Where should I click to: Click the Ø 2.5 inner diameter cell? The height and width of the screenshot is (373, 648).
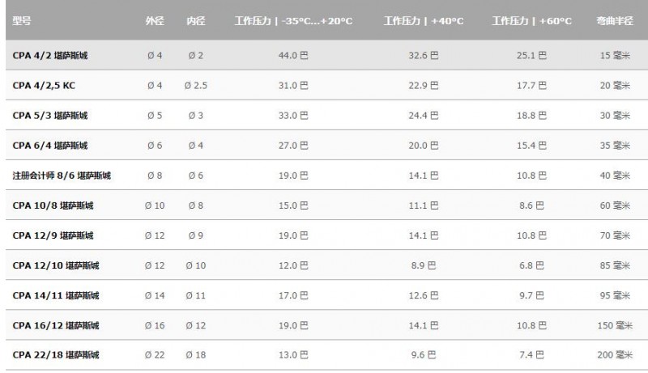tap(195, 86)
